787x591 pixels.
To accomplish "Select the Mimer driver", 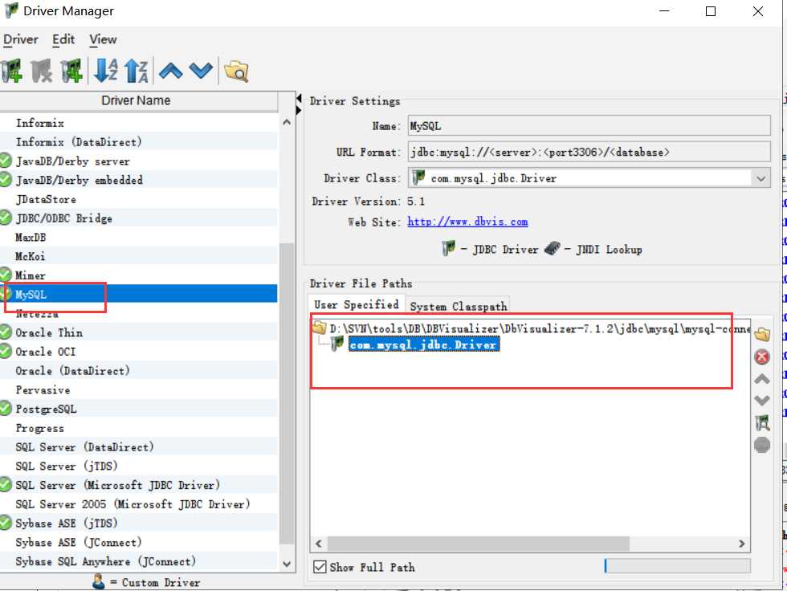I will click(138, 275).
